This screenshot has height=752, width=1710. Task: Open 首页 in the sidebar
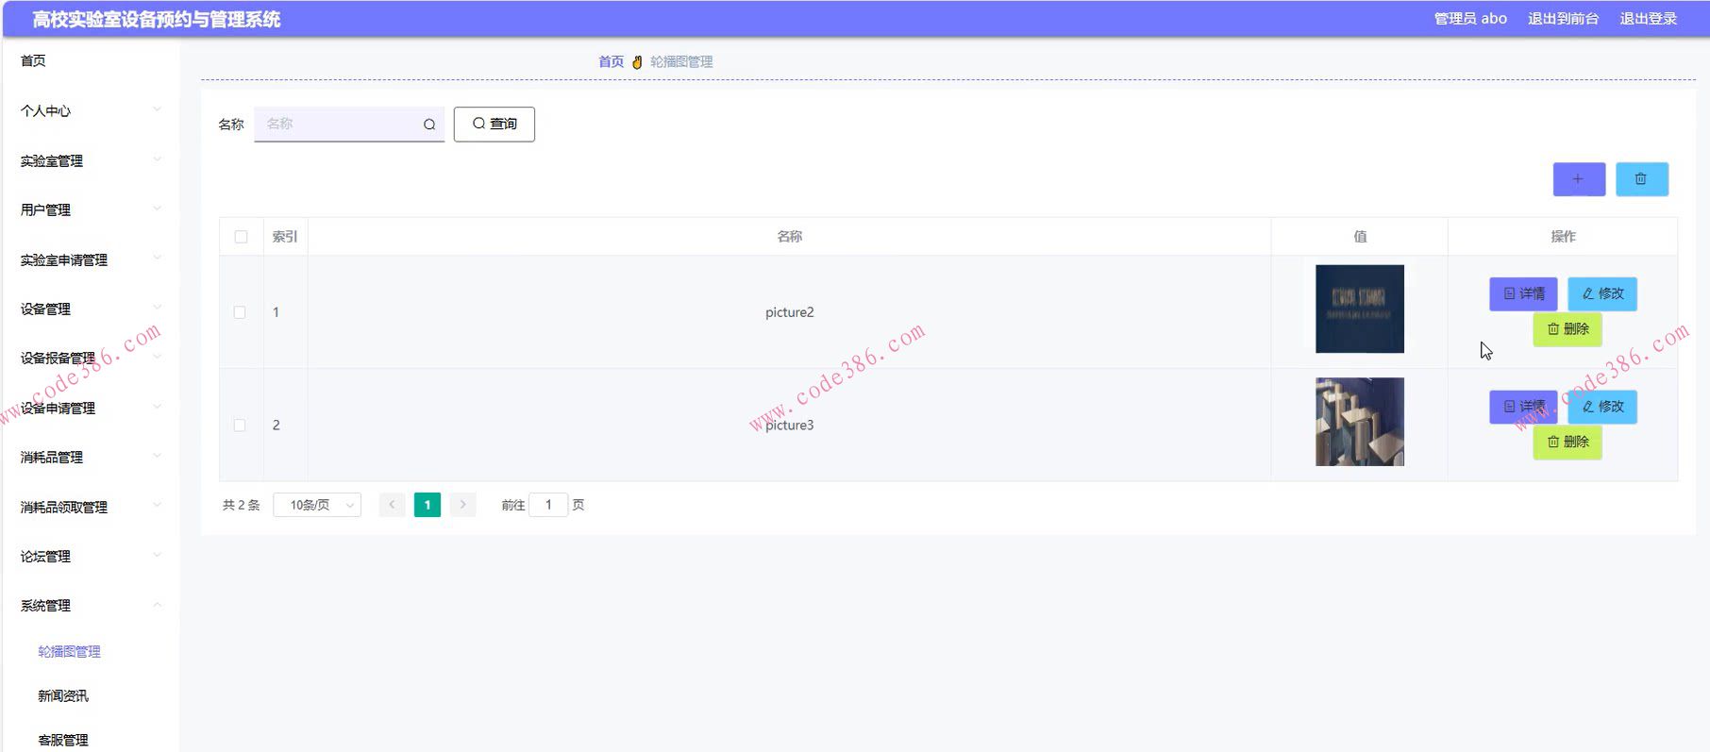coord(33,60)
